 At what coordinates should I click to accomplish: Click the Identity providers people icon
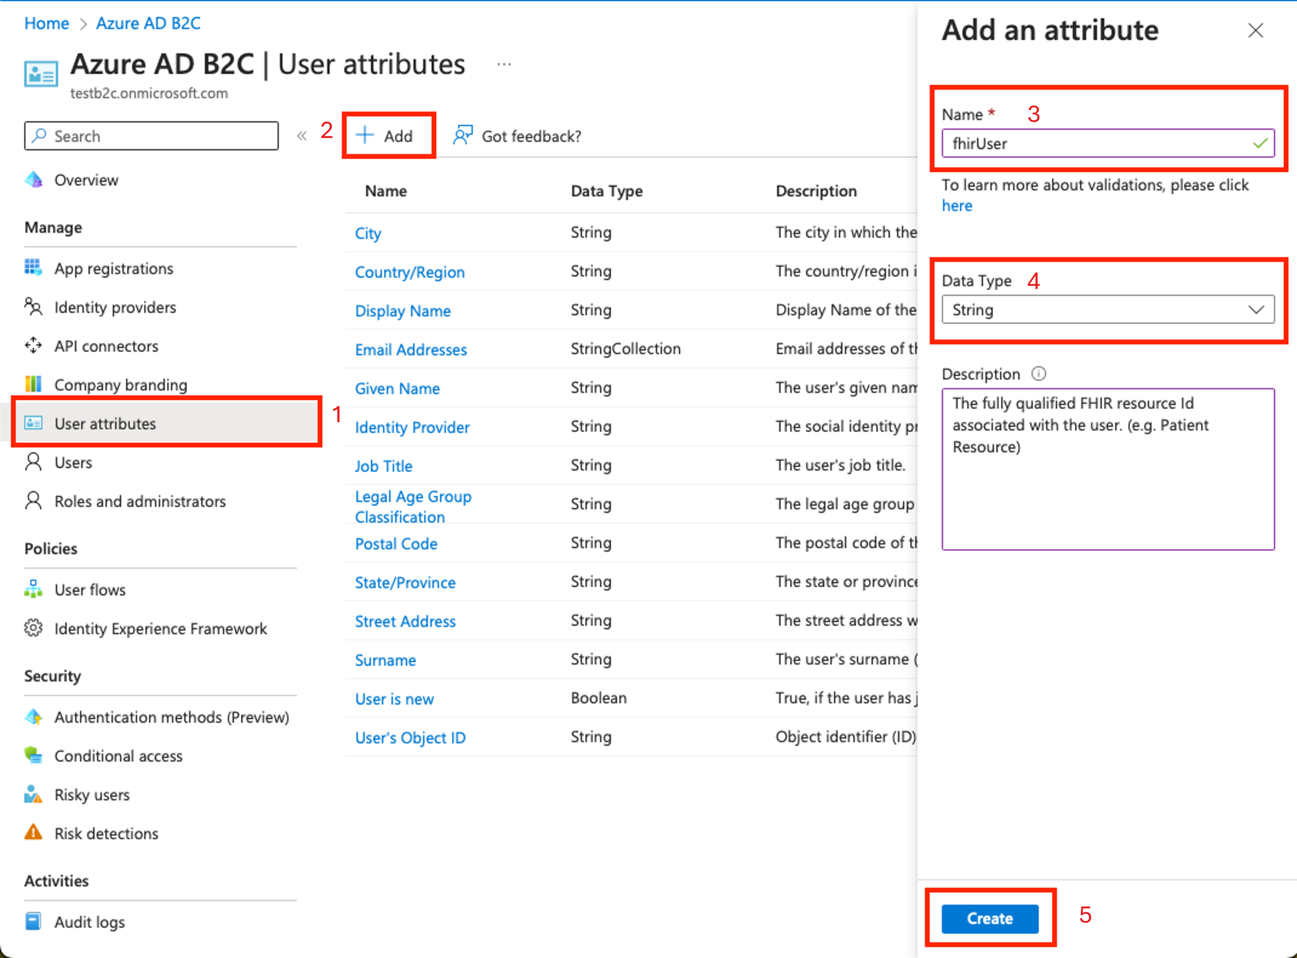tap(33, 307)
